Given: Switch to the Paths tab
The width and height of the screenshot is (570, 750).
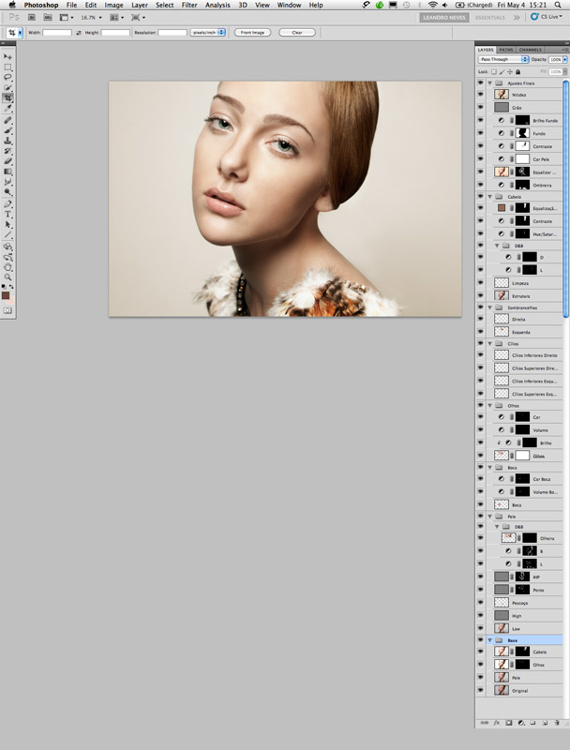Looking at the screenshot, I should point(506,50).
